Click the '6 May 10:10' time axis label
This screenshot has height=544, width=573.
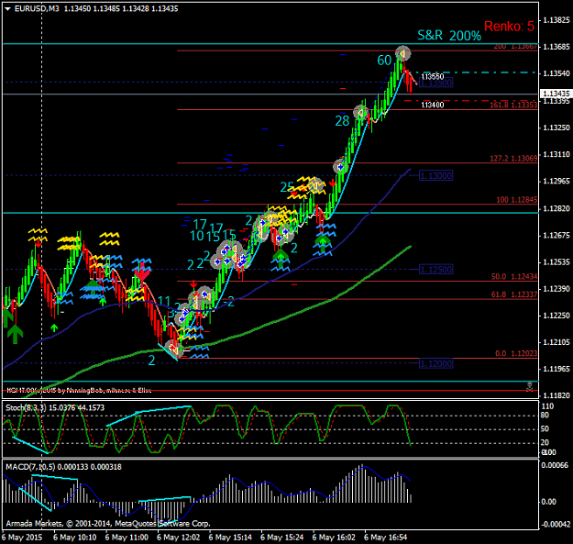point(75,538)
